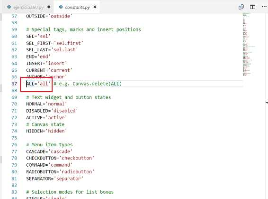The width and height of the screenshot is (268, 199).
Task: Click the ACTIVE='active' line
Action: (x=46, y=118)
